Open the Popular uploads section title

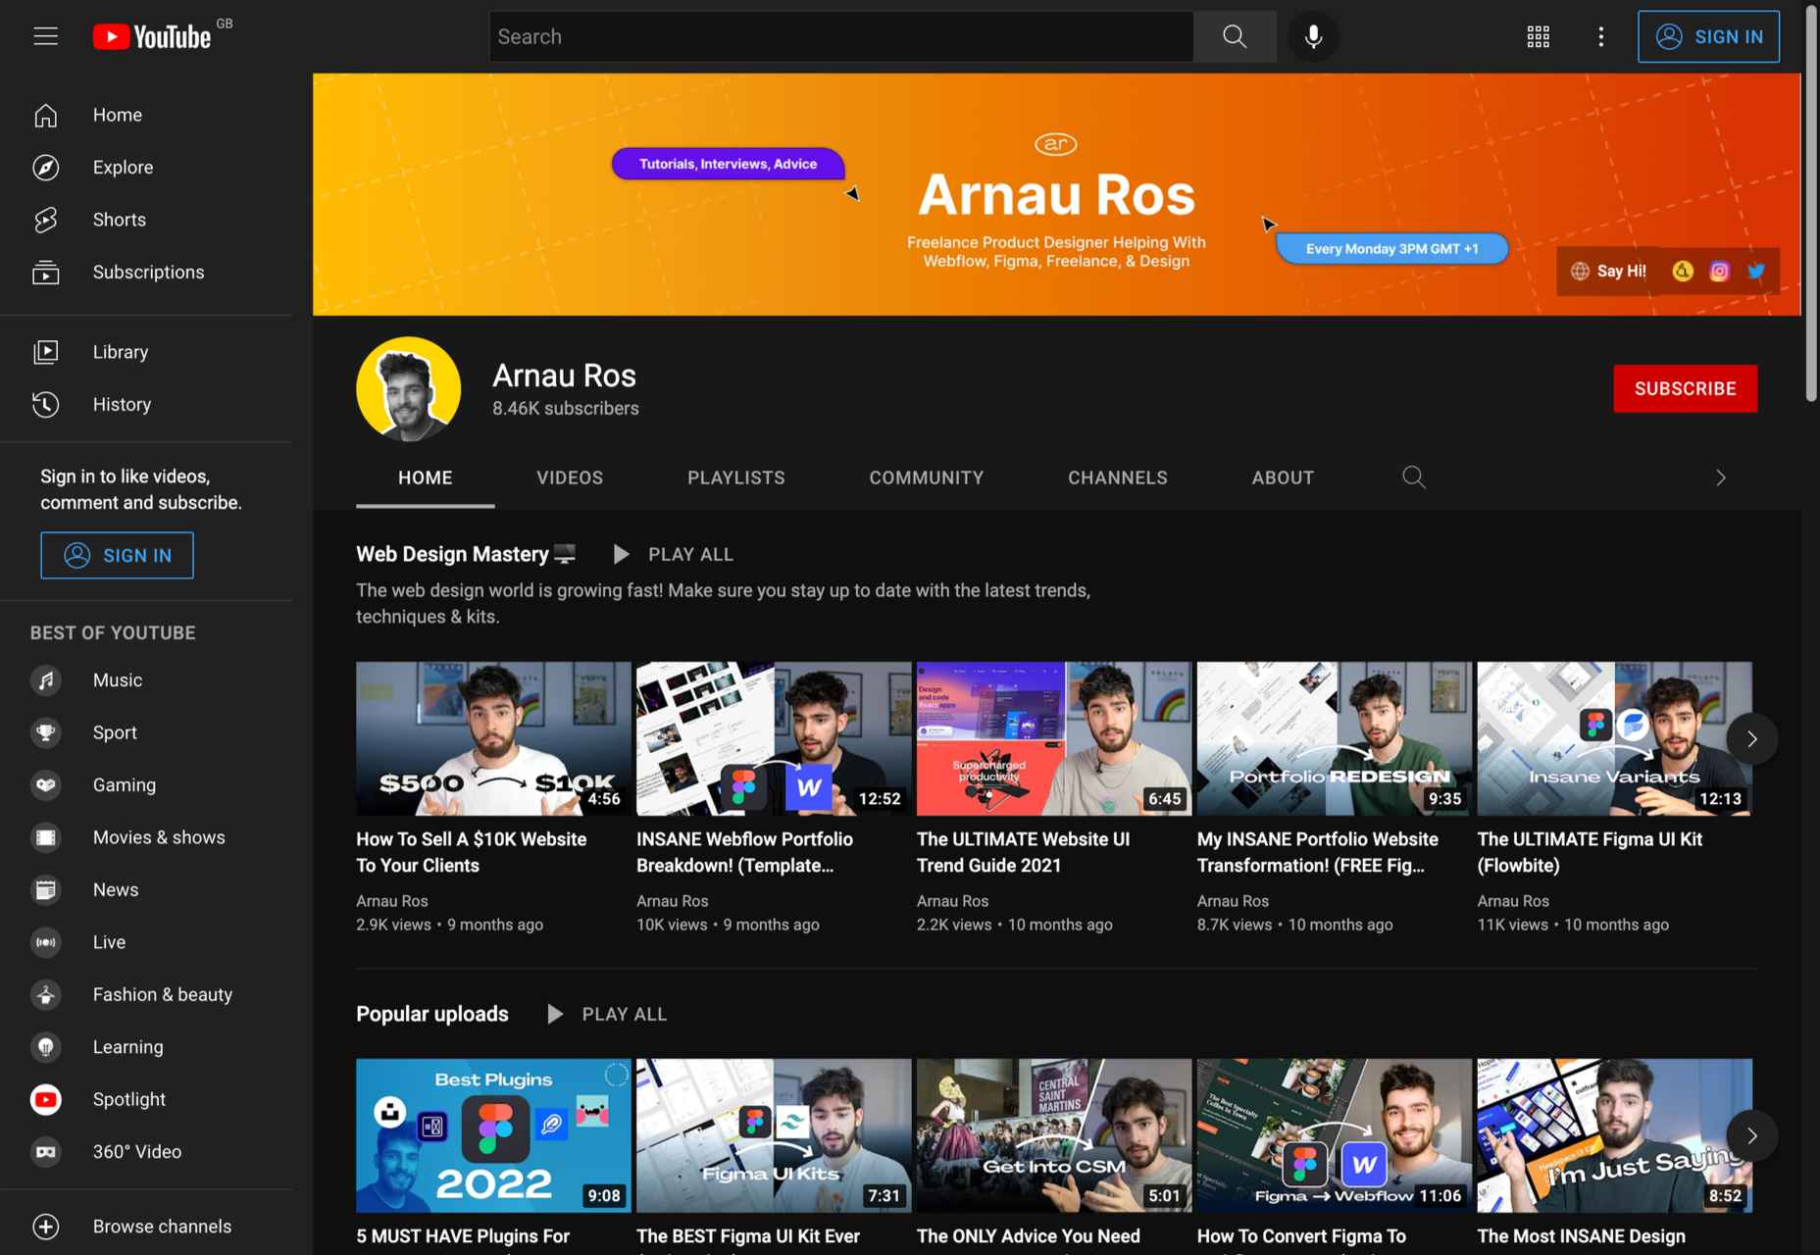pyautogui.click(x=432, y=1015)
